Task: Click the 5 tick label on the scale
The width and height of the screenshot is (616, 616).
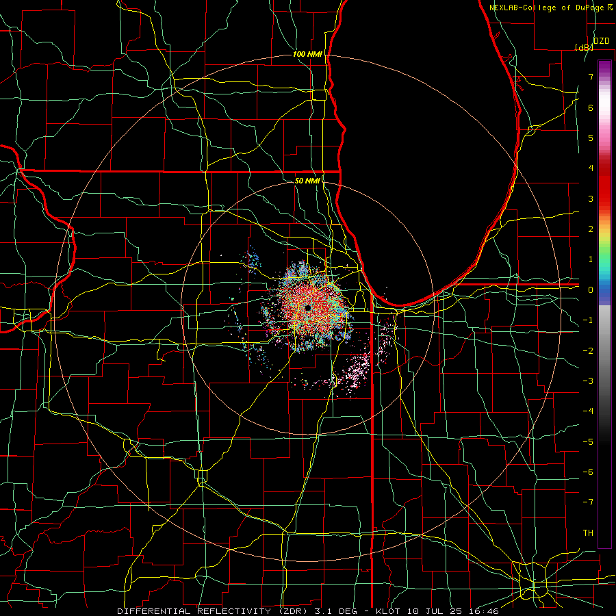Action: pos(591,138)
